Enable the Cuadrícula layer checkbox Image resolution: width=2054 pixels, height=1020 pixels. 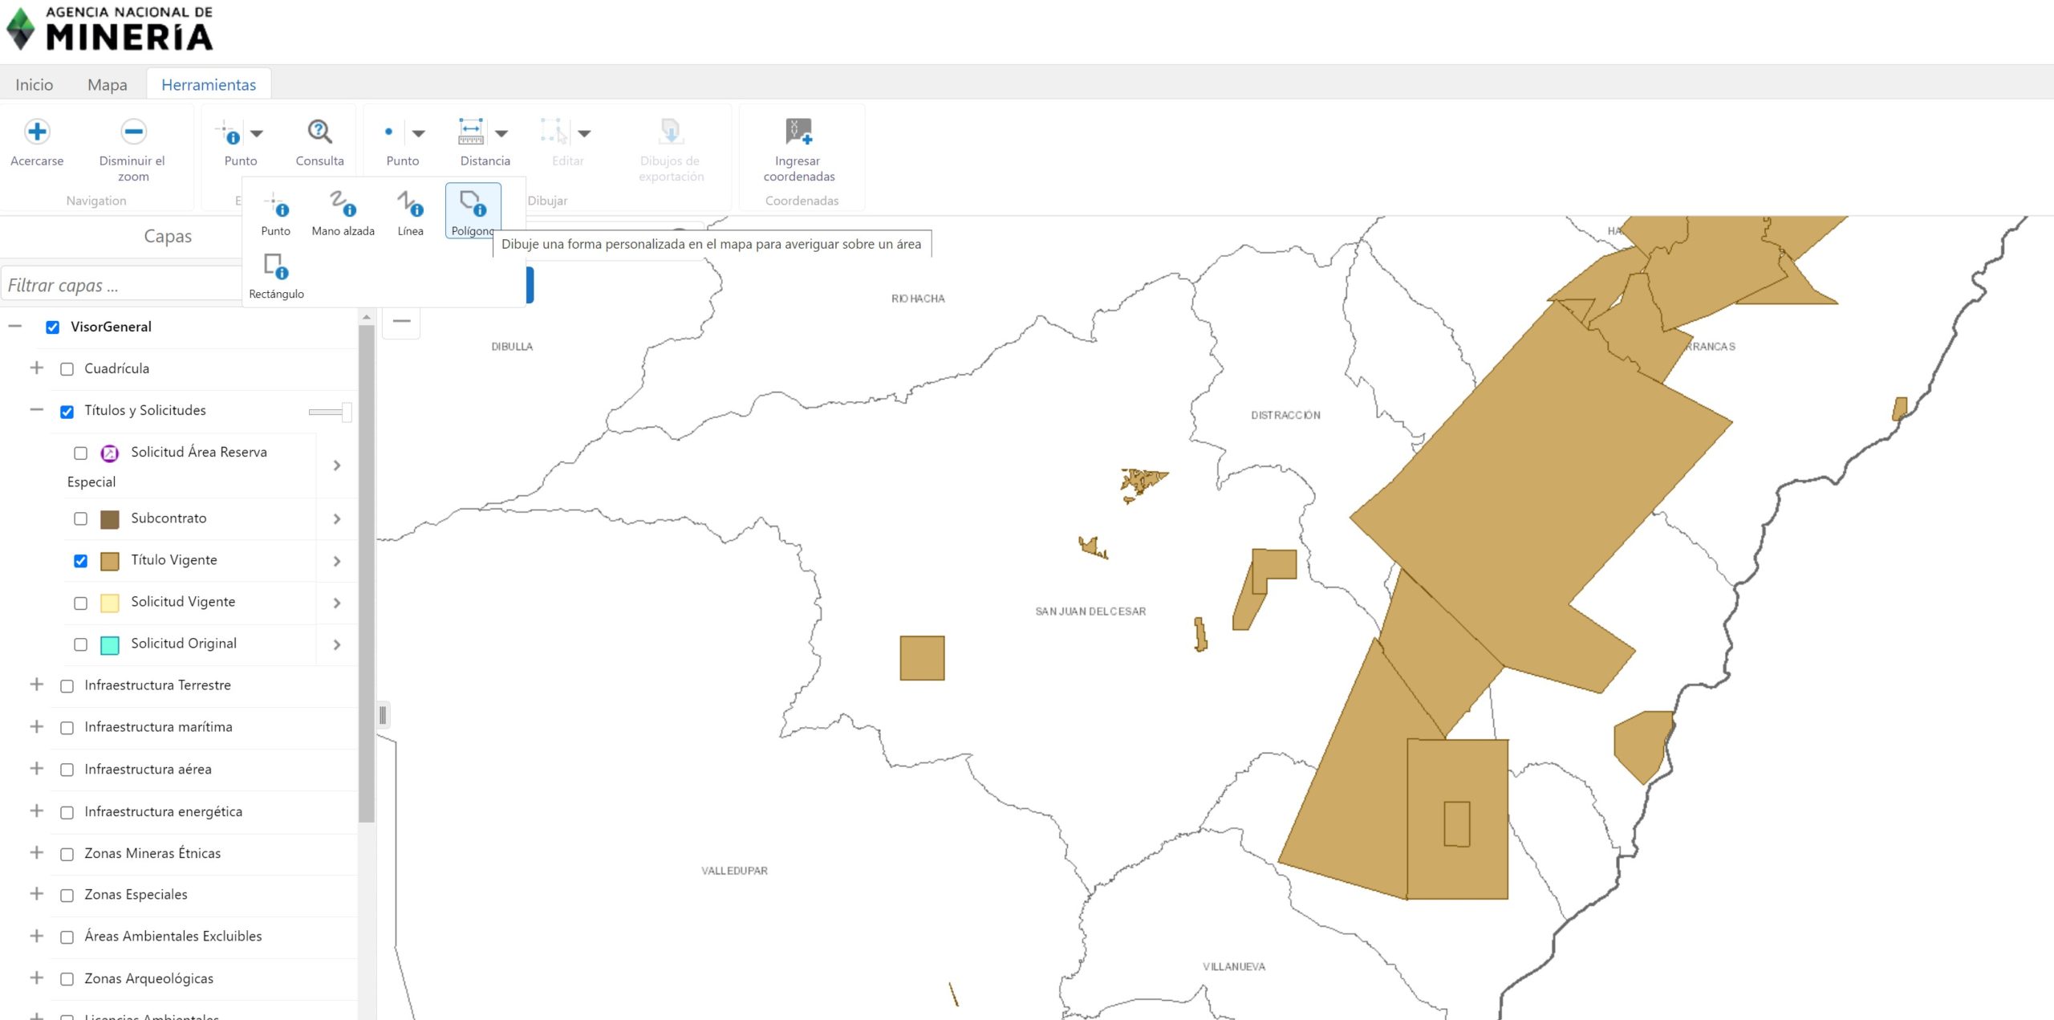pos(67,369)
